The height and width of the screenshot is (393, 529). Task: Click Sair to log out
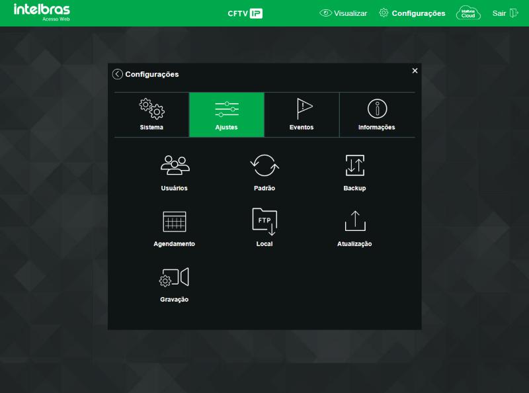tap(505, 13)
